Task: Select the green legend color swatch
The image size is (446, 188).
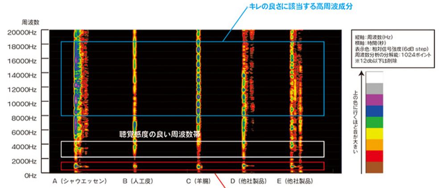Action: point(375,123)
